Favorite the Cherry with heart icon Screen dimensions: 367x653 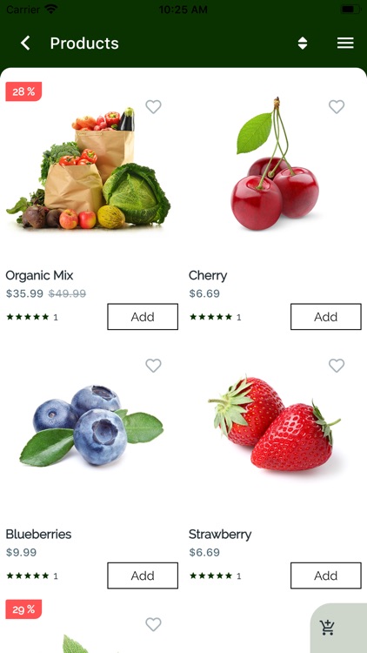(337, 106)
